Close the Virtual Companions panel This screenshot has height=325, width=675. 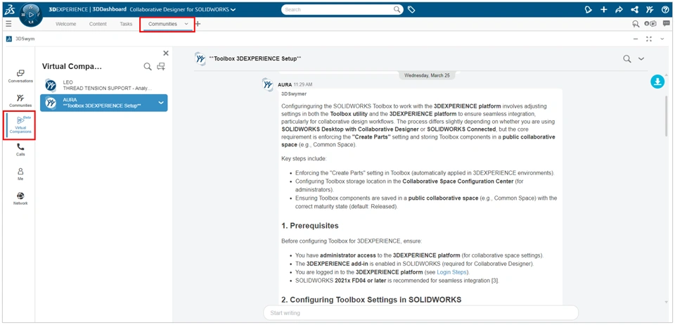coord(166,53)
